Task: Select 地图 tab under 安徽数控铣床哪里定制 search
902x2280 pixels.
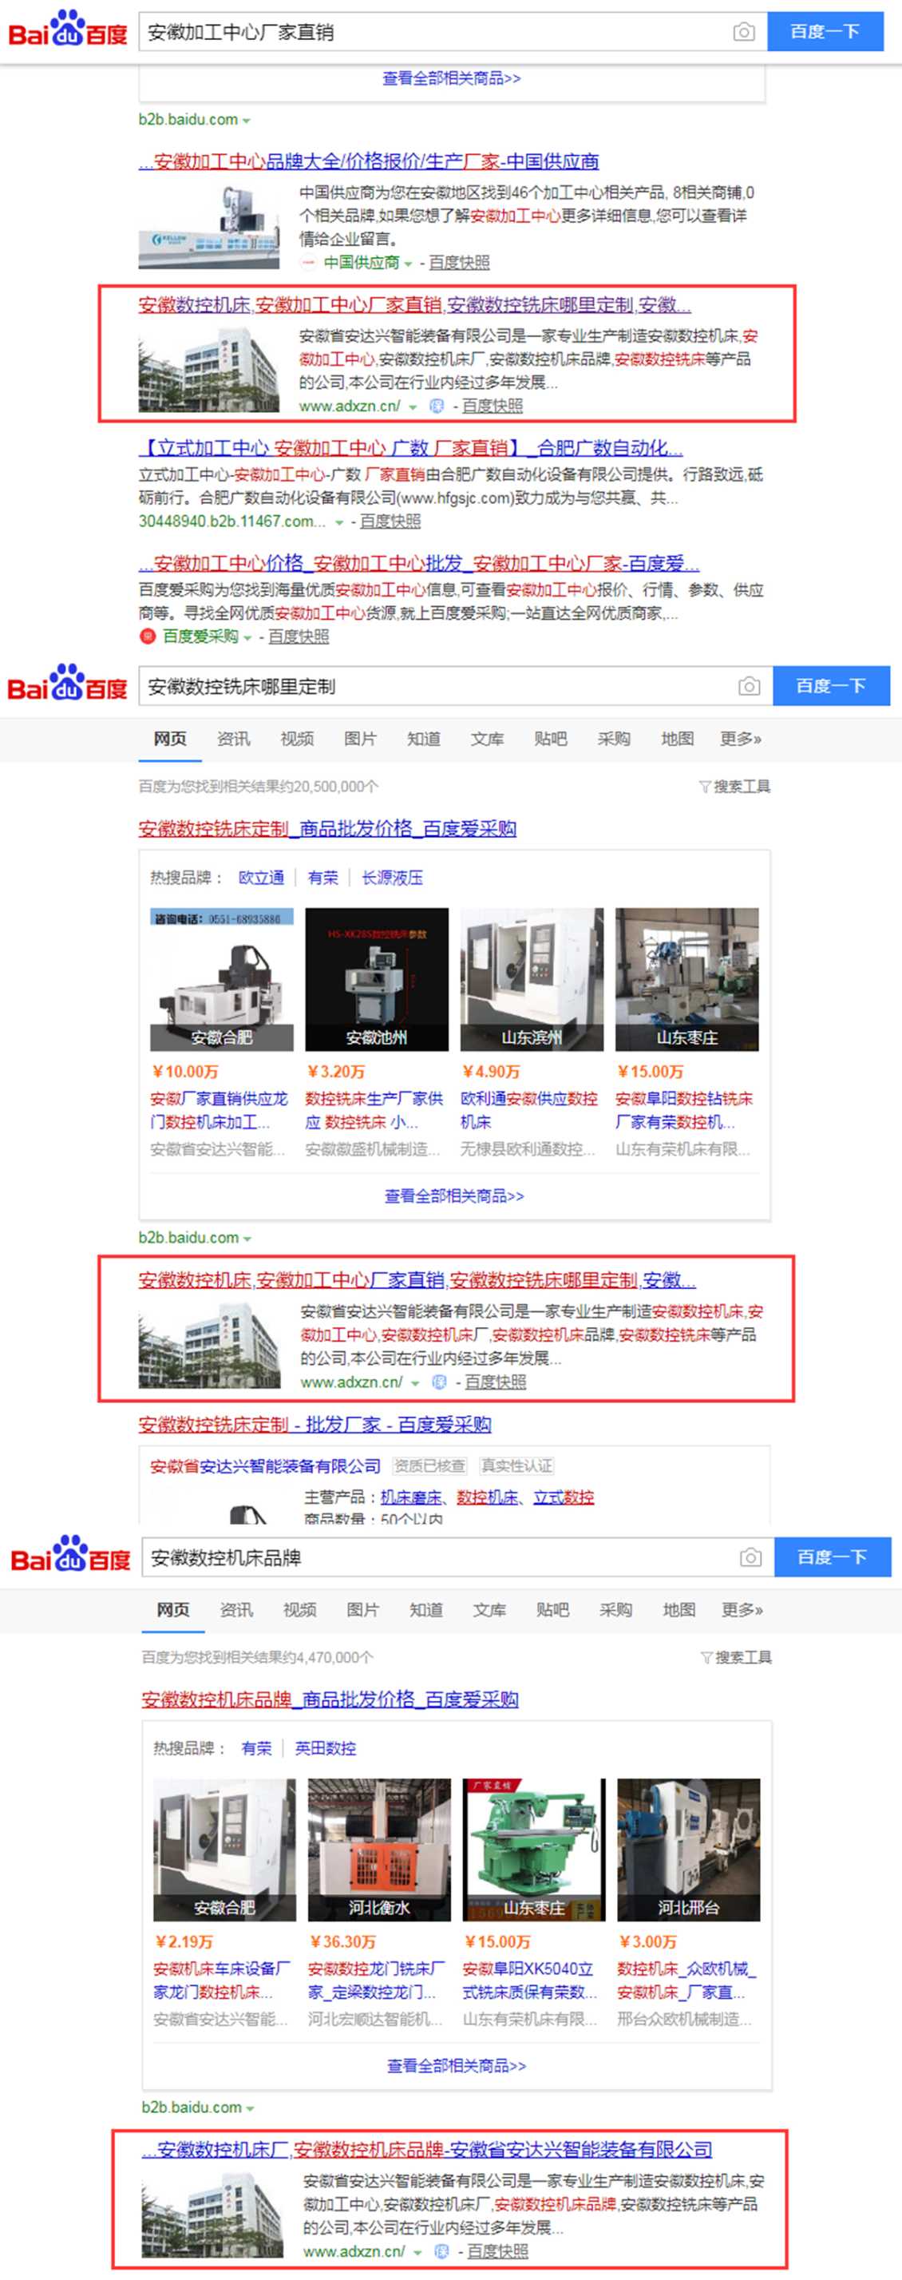Action: (x=678, y=739)
